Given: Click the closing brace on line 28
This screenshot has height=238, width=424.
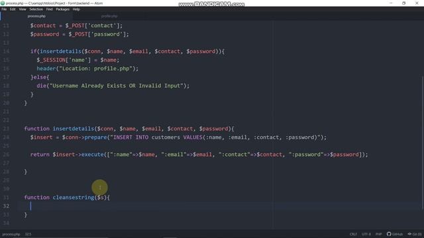Looking at the screenshot, I should [x=26, y=172].
